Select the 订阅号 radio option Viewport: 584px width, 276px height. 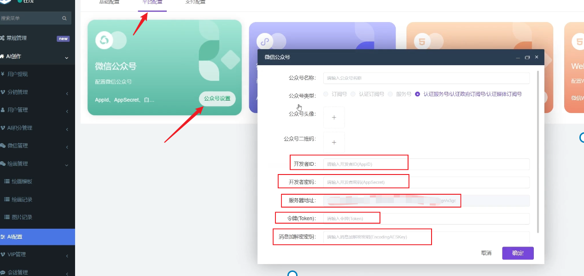[x=326, y=94]
